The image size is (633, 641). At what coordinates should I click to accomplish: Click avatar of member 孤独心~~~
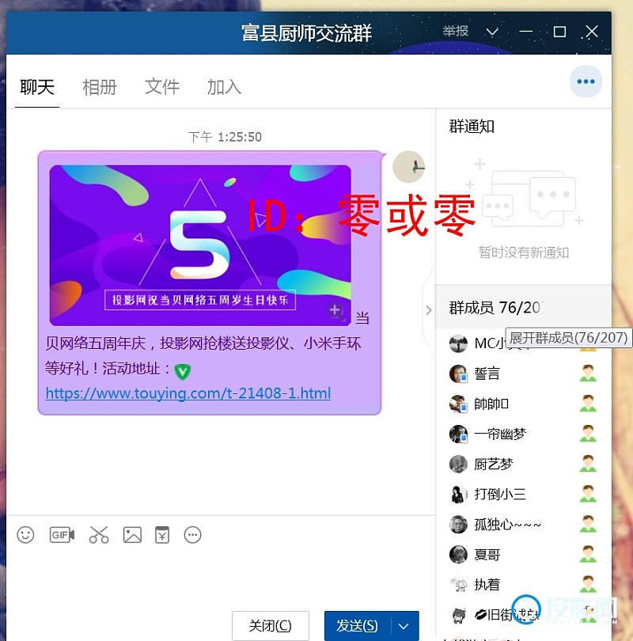[x=458, y=525]
